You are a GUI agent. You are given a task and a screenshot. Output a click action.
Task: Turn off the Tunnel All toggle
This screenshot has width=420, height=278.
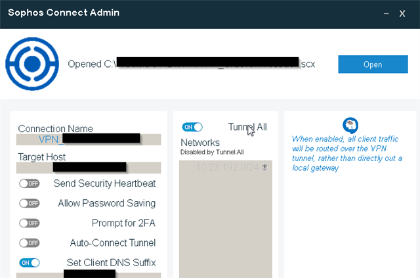pos(192,127)
